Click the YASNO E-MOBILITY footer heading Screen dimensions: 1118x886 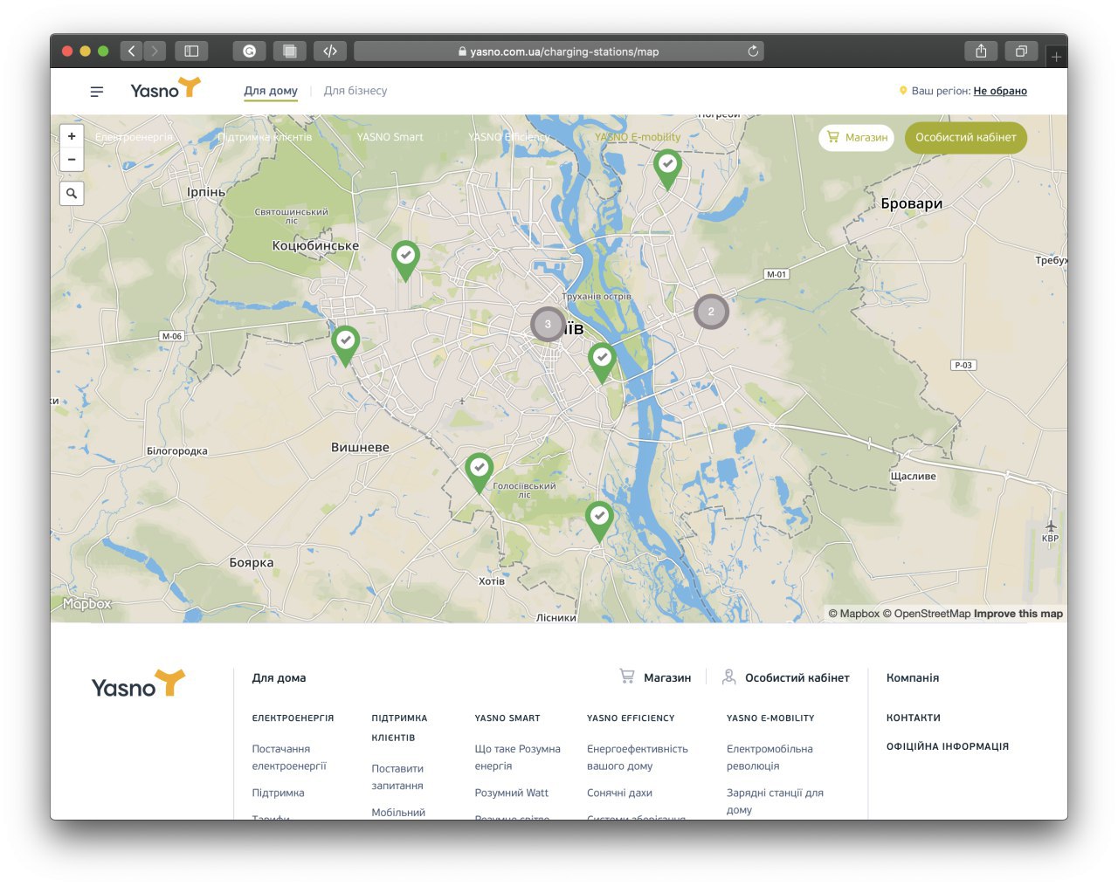pos(770,718)
